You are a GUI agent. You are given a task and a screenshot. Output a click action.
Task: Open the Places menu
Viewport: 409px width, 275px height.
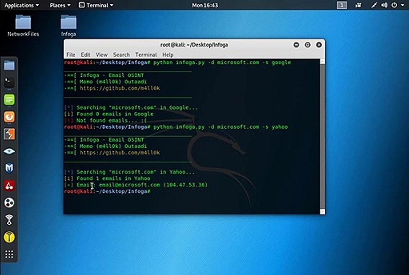[x=60, y=5]
